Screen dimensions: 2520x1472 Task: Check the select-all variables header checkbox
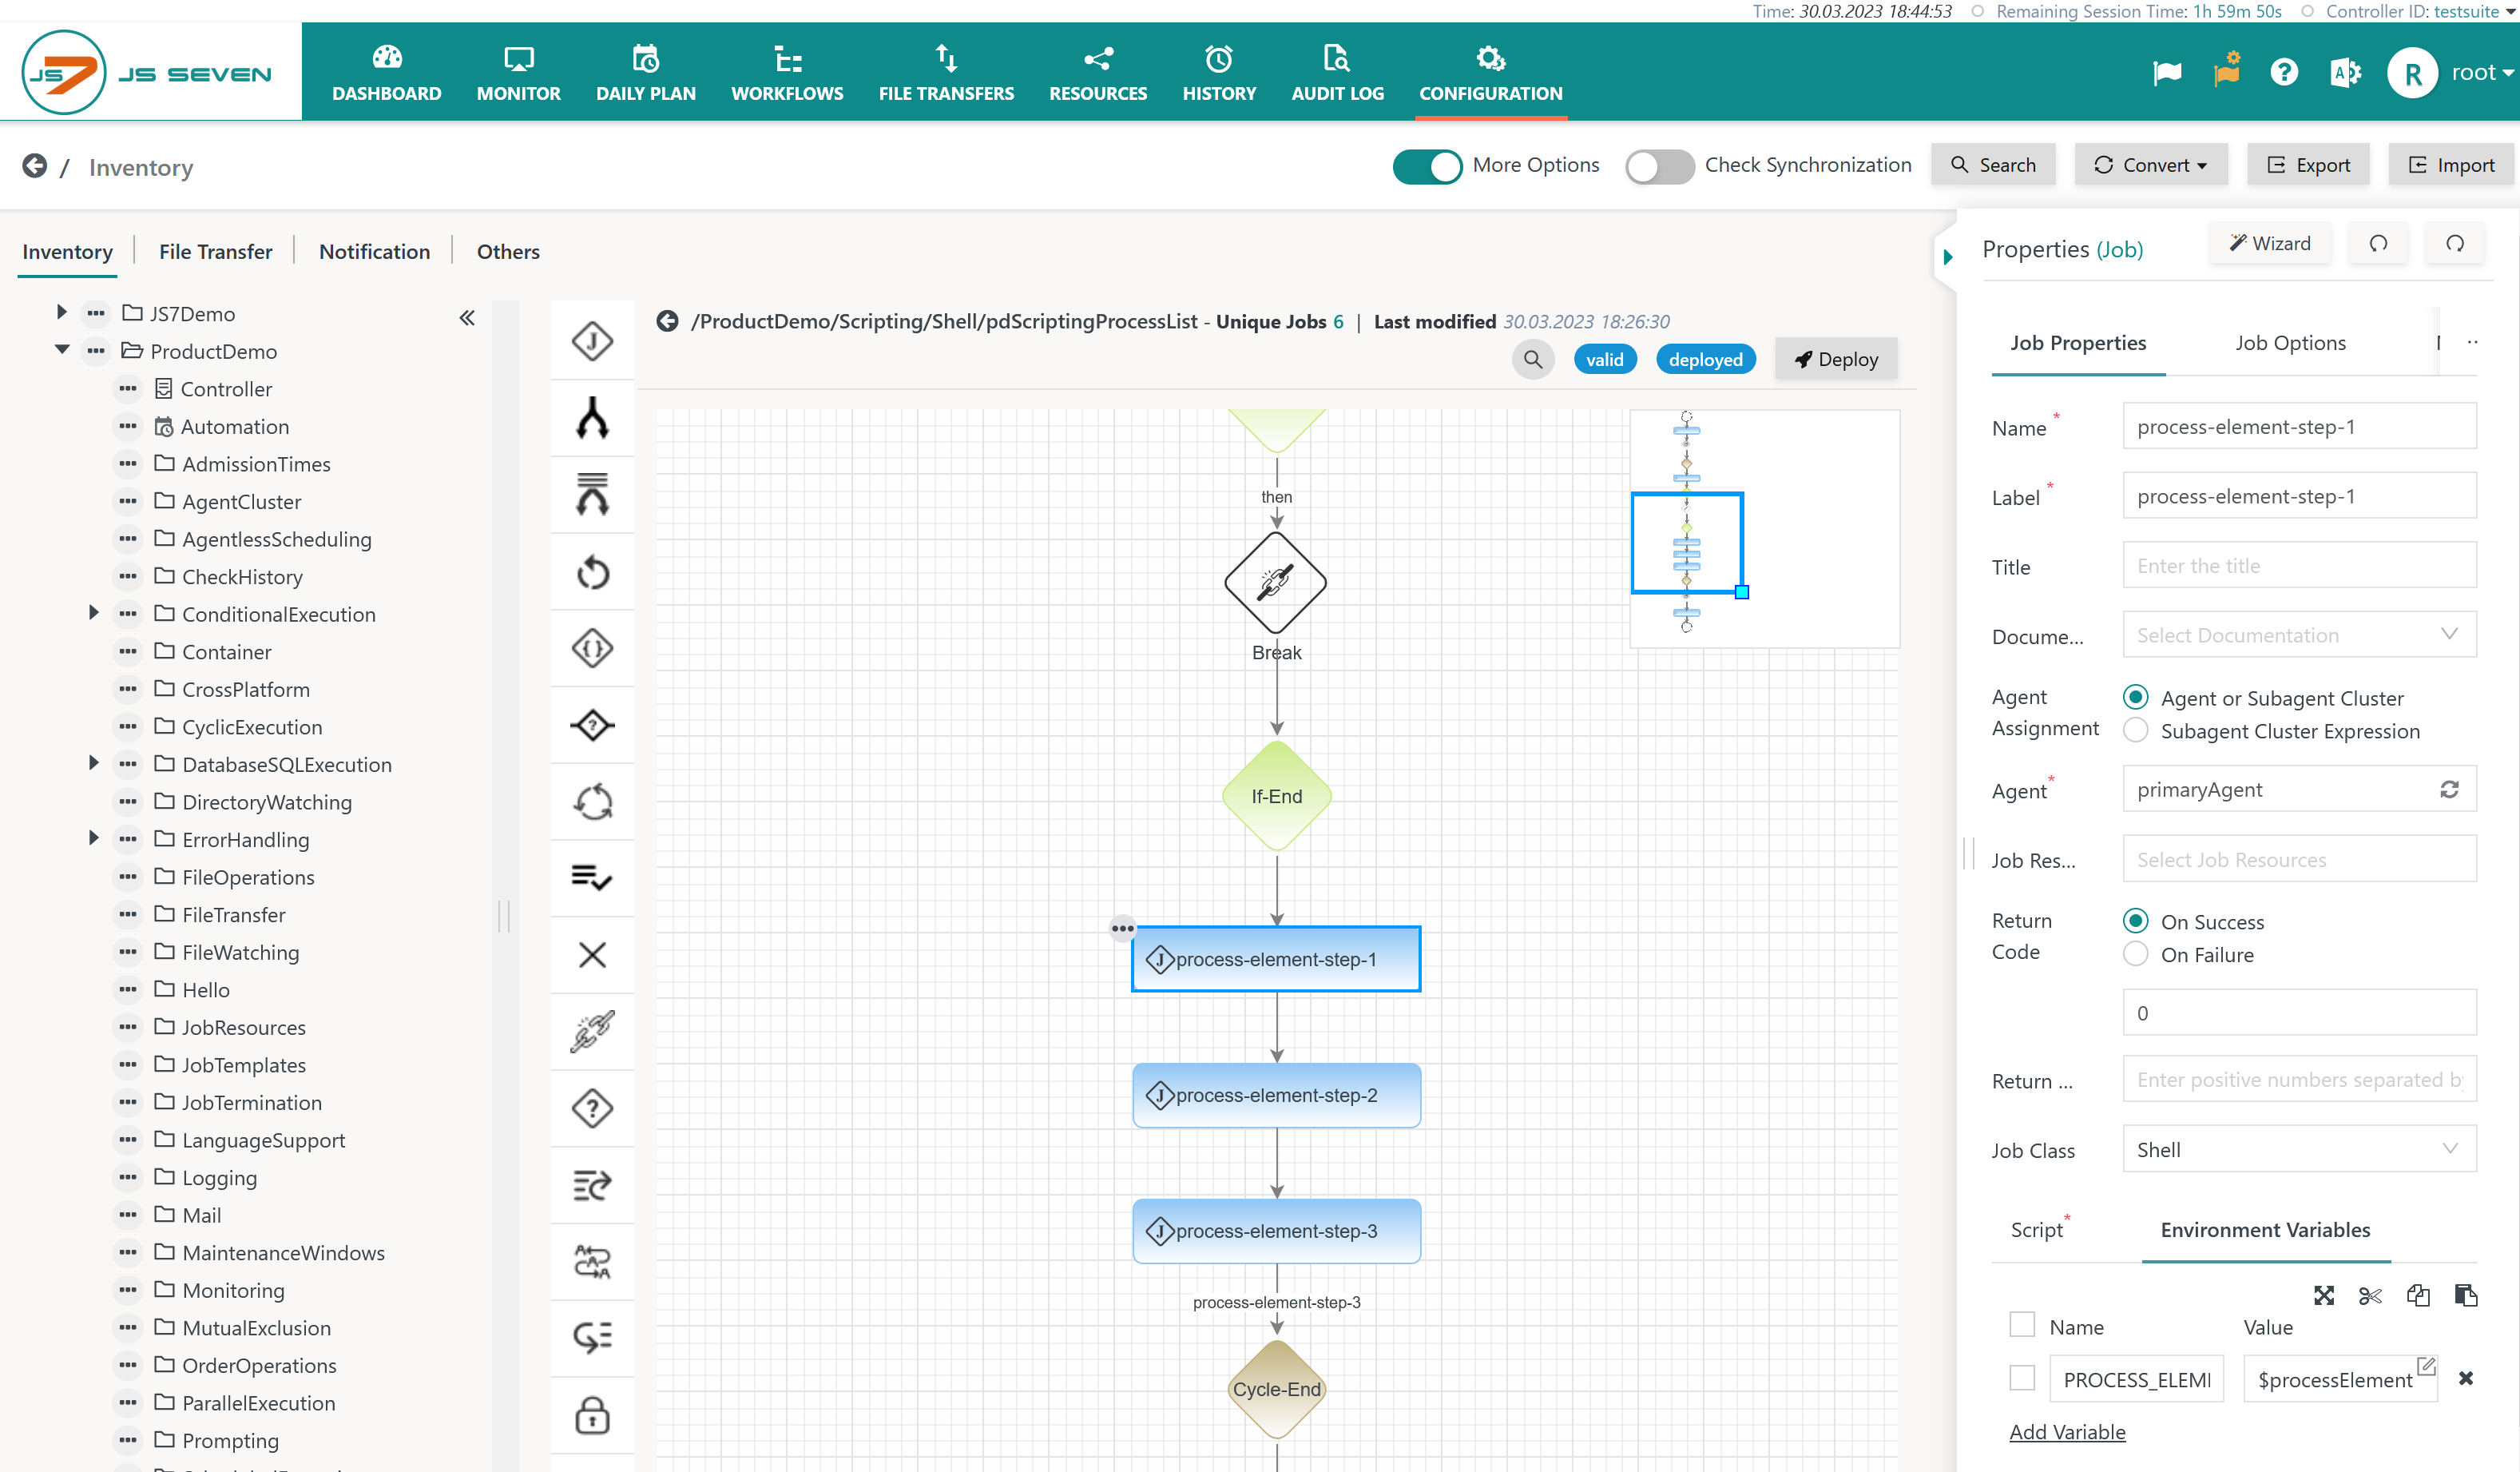[x=2022, y=1326]
